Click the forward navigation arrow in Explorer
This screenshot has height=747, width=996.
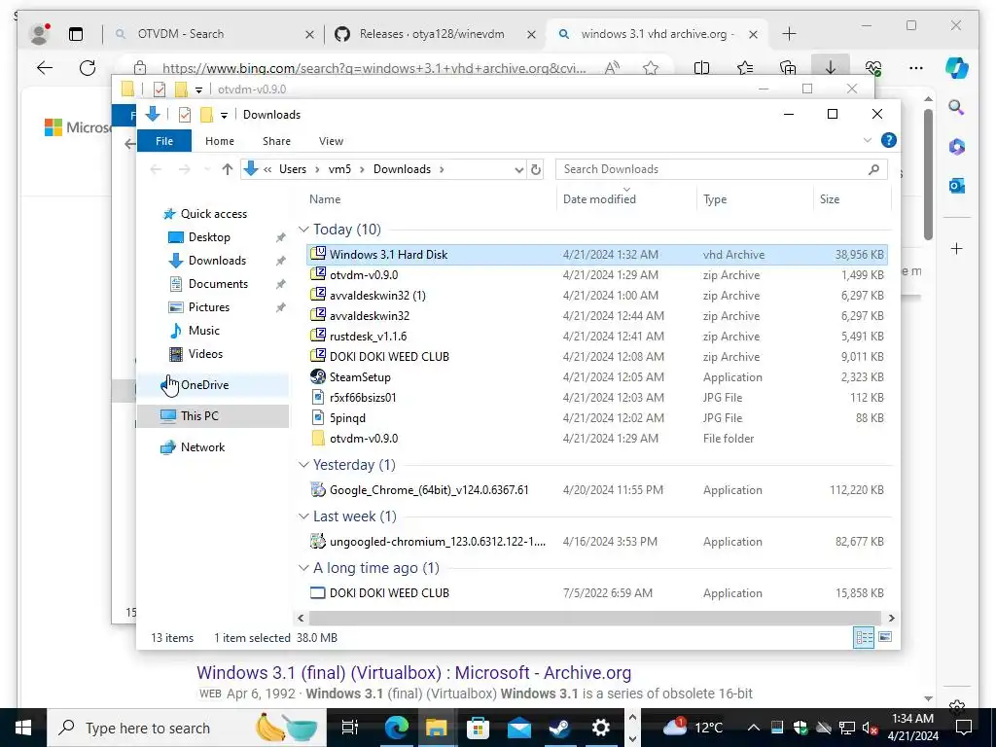pyautogui.click(x=184, y=169)
